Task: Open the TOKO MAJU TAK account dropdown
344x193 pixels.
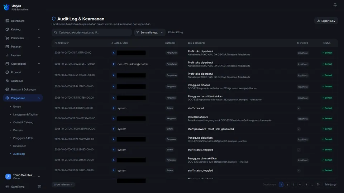Action: (x=23, y=176)
